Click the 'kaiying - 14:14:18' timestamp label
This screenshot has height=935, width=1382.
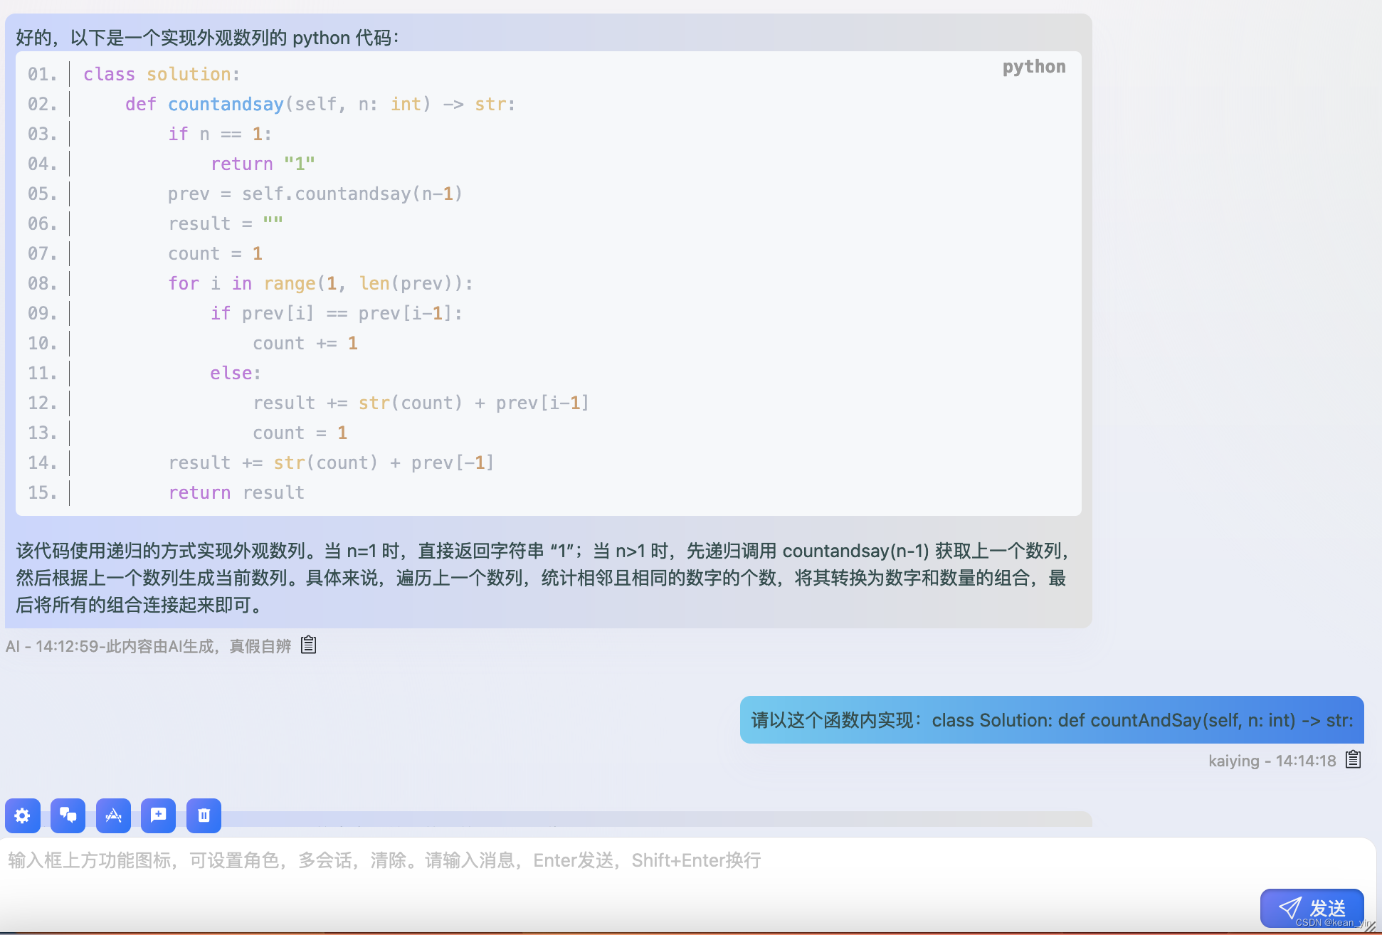pos(1272,761)
